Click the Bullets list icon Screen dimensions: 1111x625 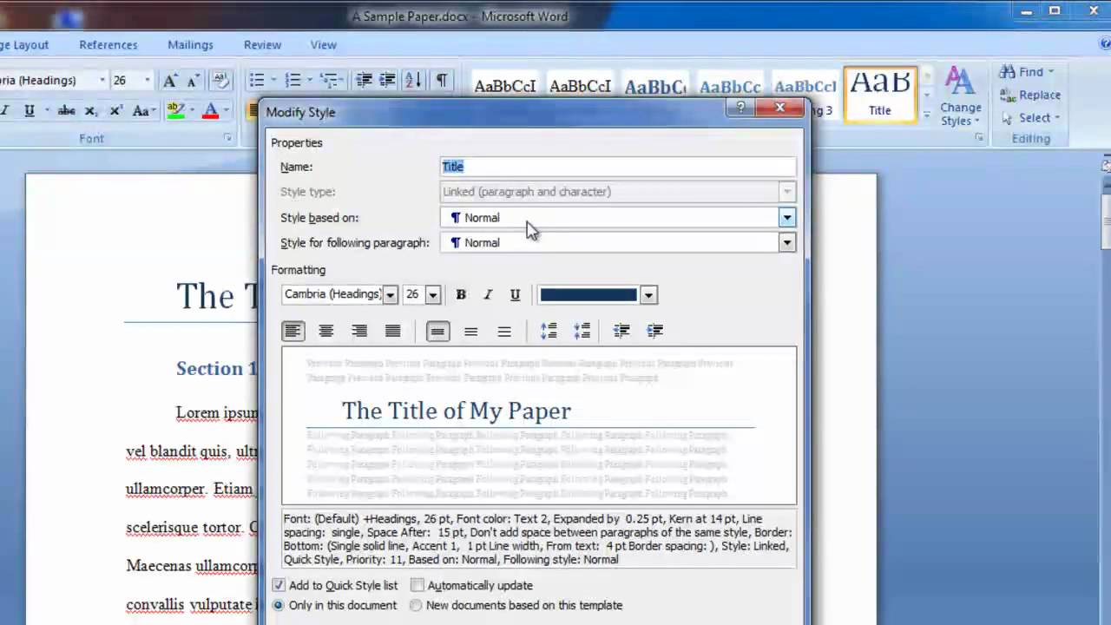[256, 80]
